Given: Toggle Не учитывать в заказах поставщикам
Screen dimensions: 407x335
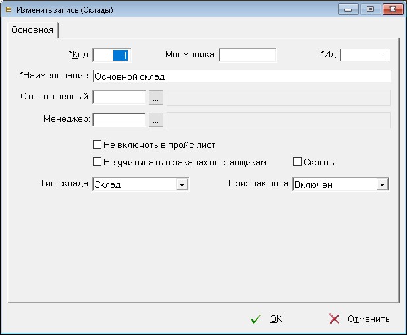Looking at the screenshot, I should coord(97,162).
